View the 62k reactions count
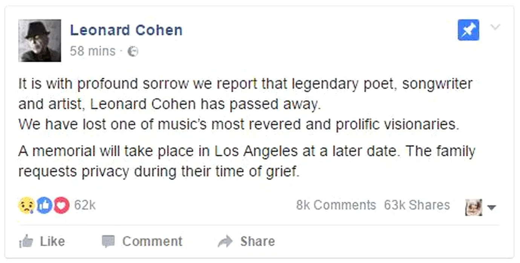Screen dimensions: 520x263 point(85,205)
